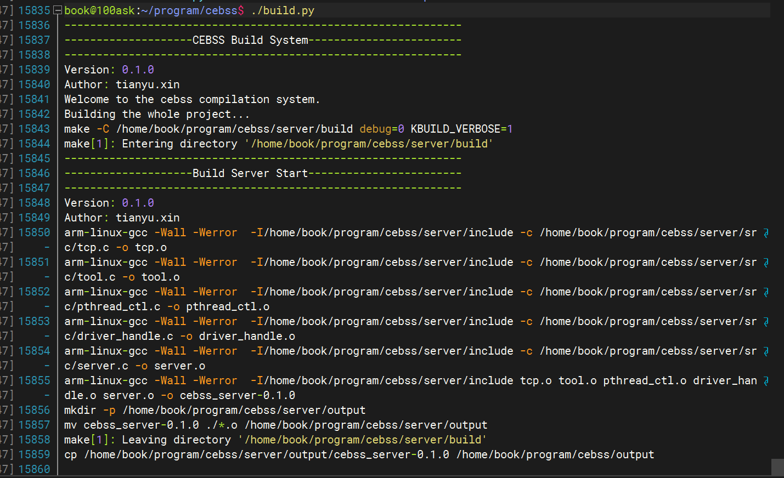Viewport: 784px width, 478px height.
Task: Click the purple Version value 0.1.0 on line 15848
Action: pos(138,202)
